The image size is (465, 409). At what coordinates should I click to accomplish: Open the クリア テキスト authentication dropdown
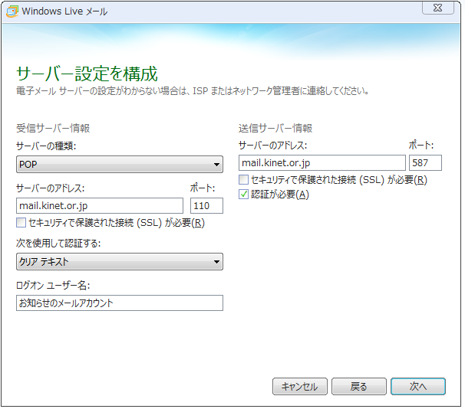[120, 263]
